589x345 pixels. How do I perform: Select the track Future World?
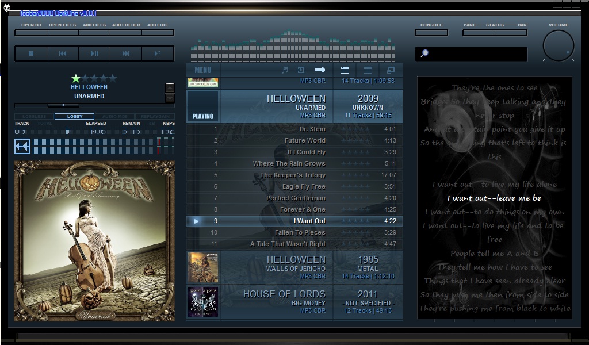(294, 140)
